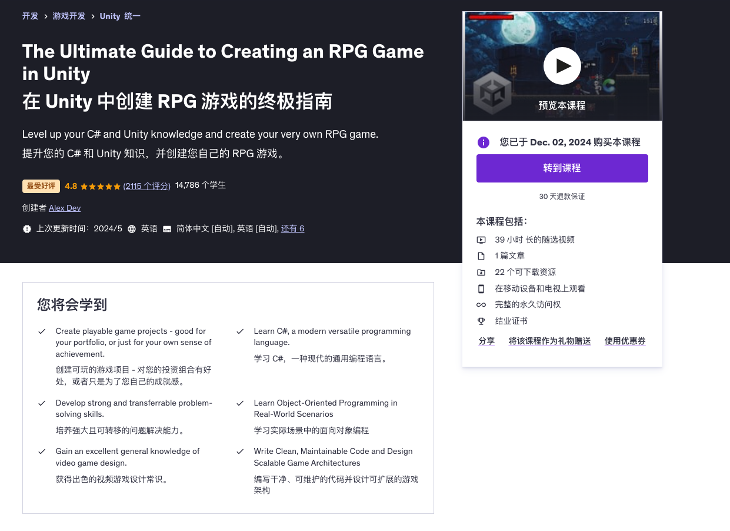Click the download icon next to 22 个可下载资源
Screen dimensions: 730x531
pos(481,272)
